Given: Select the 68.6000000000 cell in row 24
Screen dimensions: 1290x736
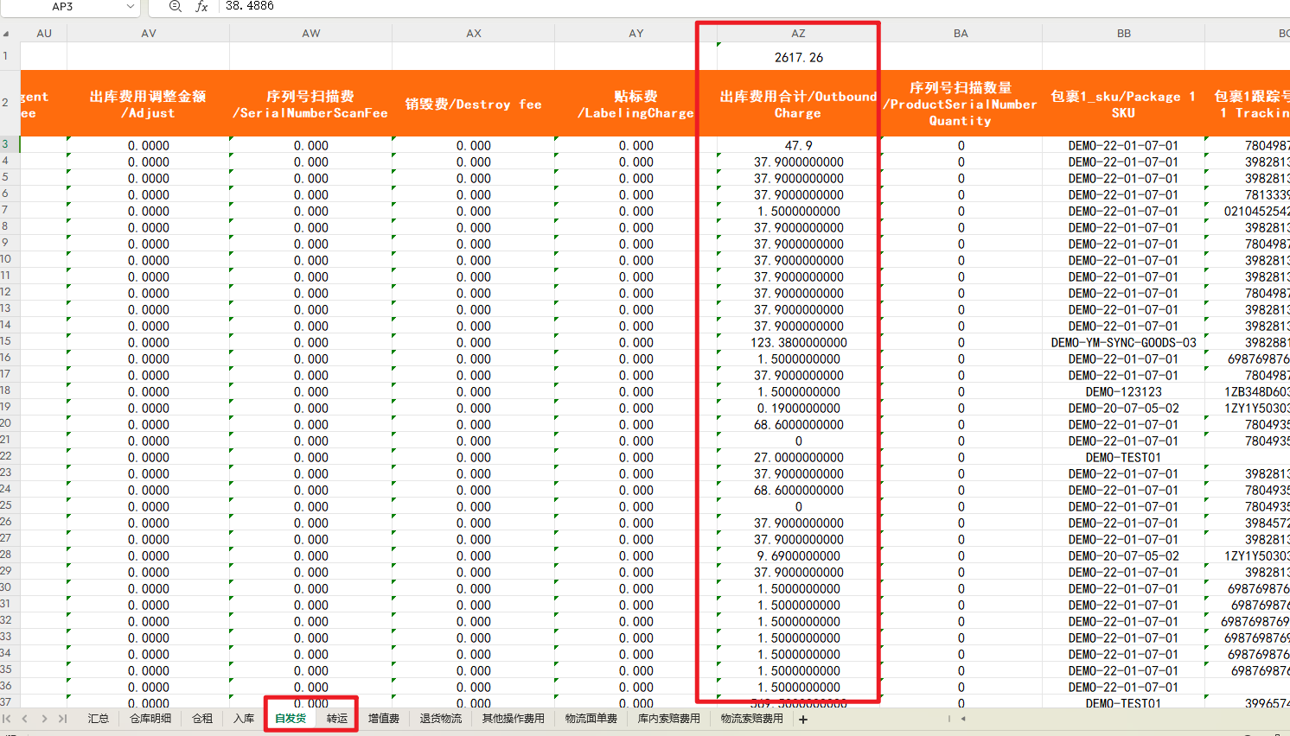Looking at the screenshot, I should click(x=799, y=490).
